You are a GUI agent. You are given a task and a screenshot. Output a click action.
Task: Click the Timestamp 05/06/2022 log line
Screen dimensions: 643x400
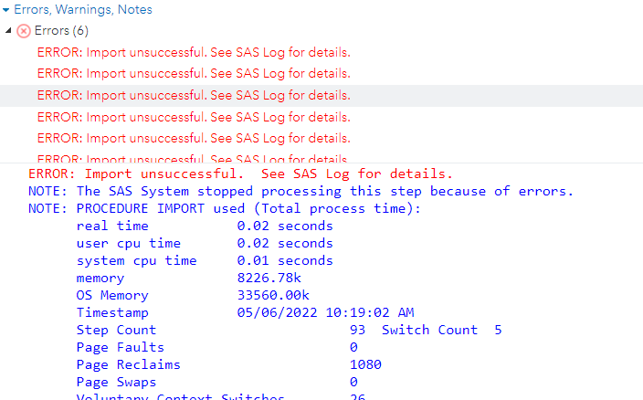click(245, 312)
